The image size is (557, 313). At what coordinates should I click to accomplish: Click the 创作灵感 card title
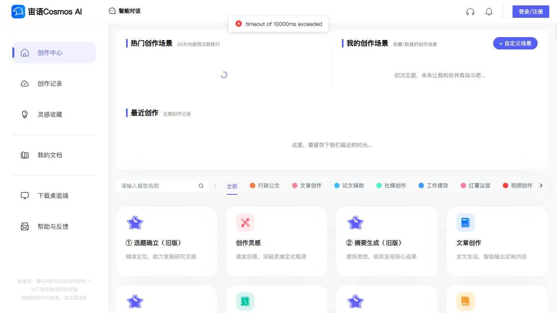click(x=248, y=243)
